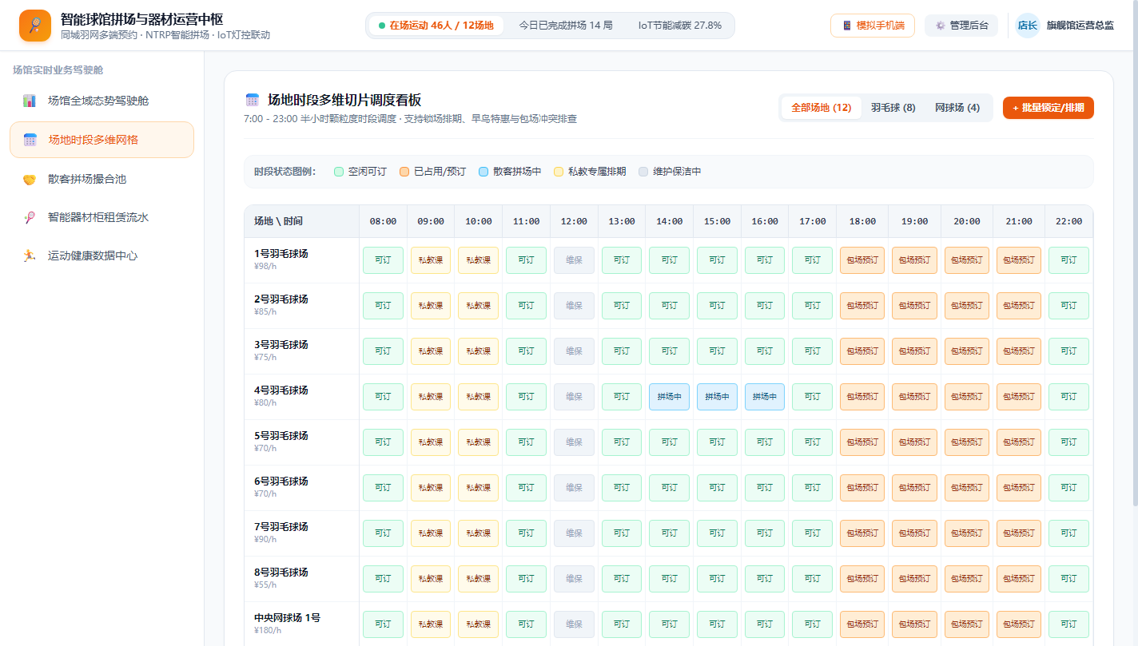Image resolution: width=1138 pixels, height=646 pixels.
Task: Click the 旗舰馆运营总监 user title
Action: click(1080, 26)
